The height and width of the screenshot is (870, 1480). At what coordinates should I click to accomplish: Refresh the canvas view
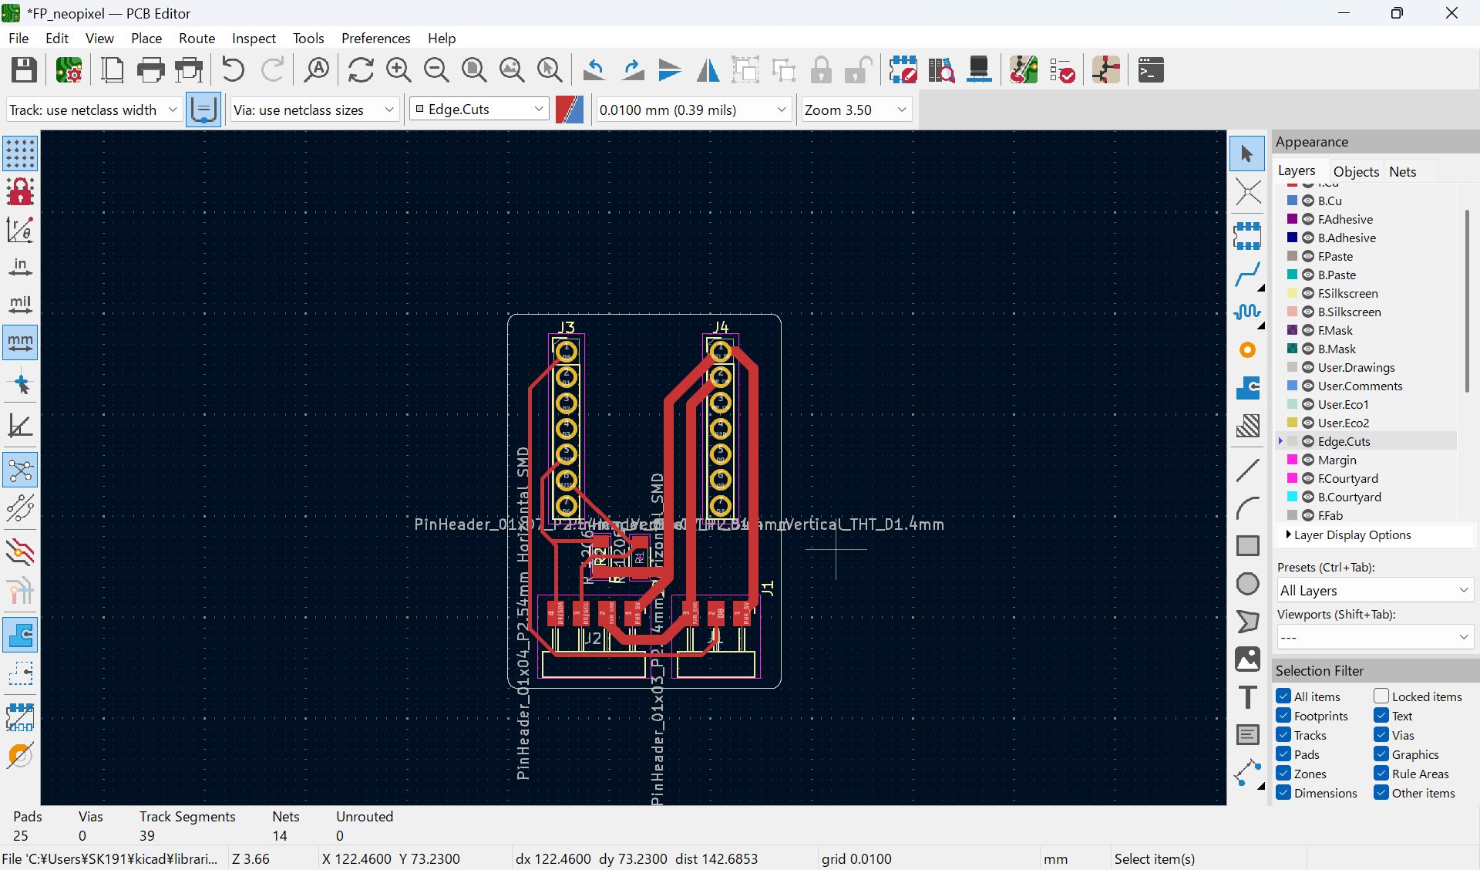(x=361, y=70)
